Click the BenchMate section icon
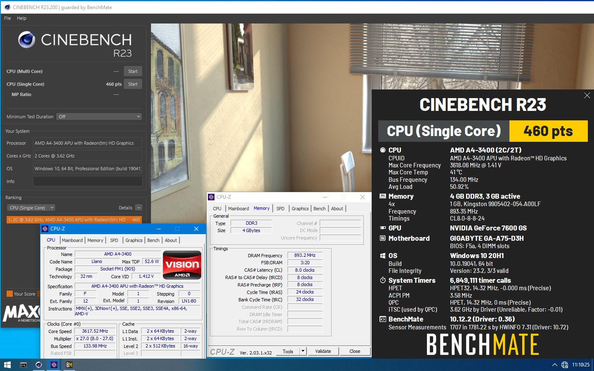The image size is (594, 371). [x=383, y=319]
